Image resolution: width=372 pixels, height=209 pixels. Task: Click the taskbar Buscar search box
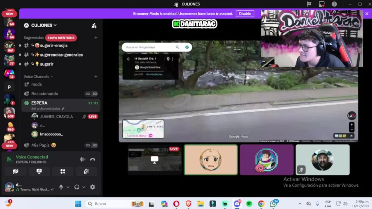tap(115, 204)
